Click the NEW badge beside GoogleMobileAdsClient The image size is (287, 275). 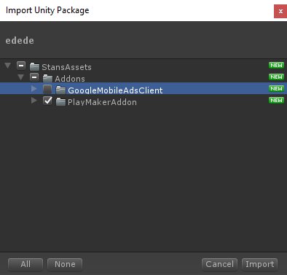click(276, 88)
